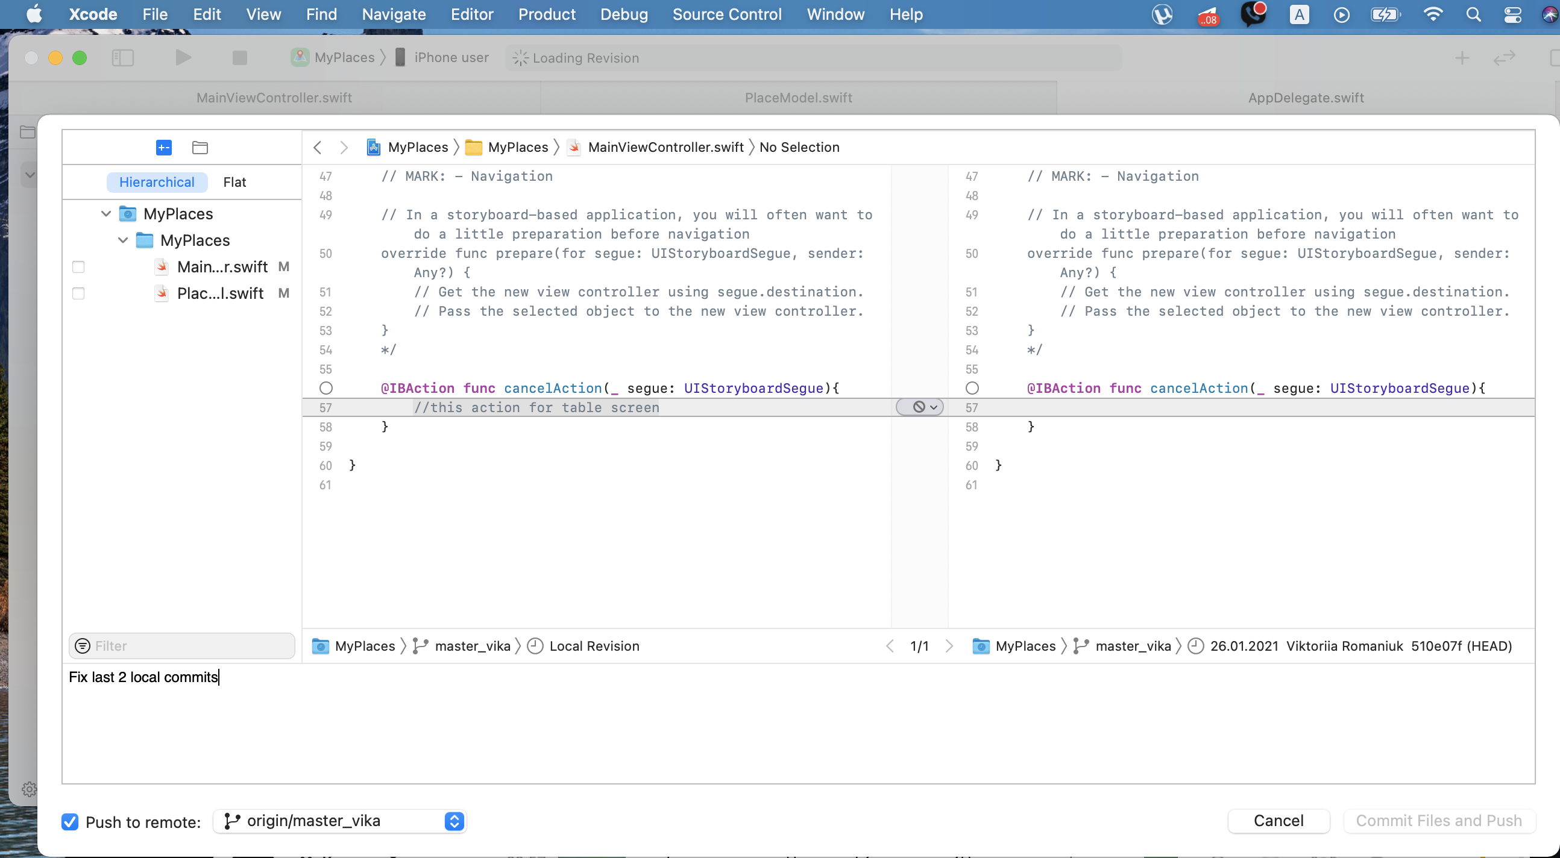This screenshot has height=858, width=1560.
Task: Click the Wi-Fi status icon
Action: pos(1433,14)
